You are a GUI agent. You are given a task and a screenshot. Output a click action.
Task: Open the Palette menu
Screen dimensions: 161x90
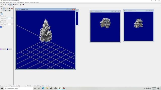(8, 3)
